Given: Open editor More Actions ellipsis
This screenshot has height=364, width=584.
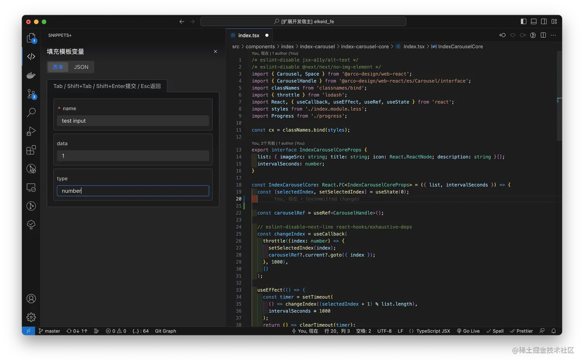Looking at the screenshot, I should pos(553,35).
